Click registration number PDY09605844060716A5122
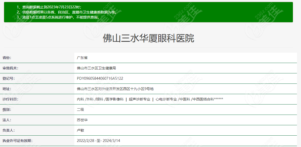This screenshot has height=147, width=301. 100,78
